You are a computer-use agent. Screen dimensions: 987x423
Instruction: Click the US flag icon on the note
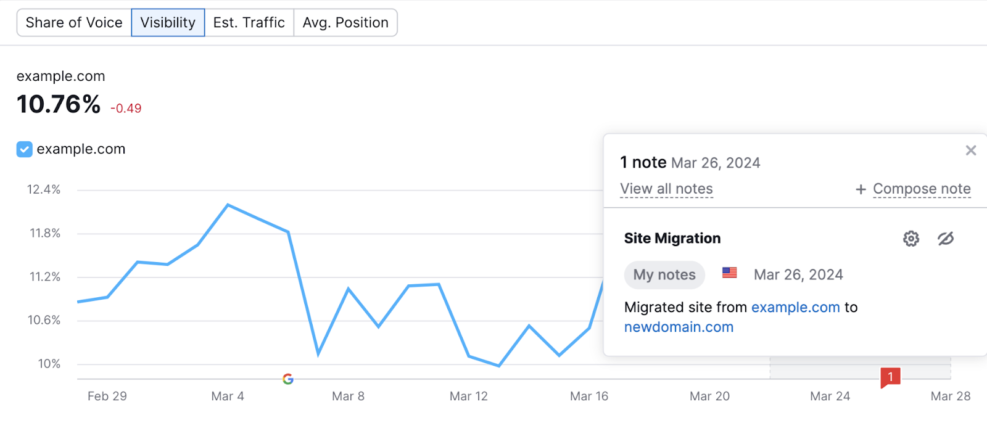pos(729,273)
